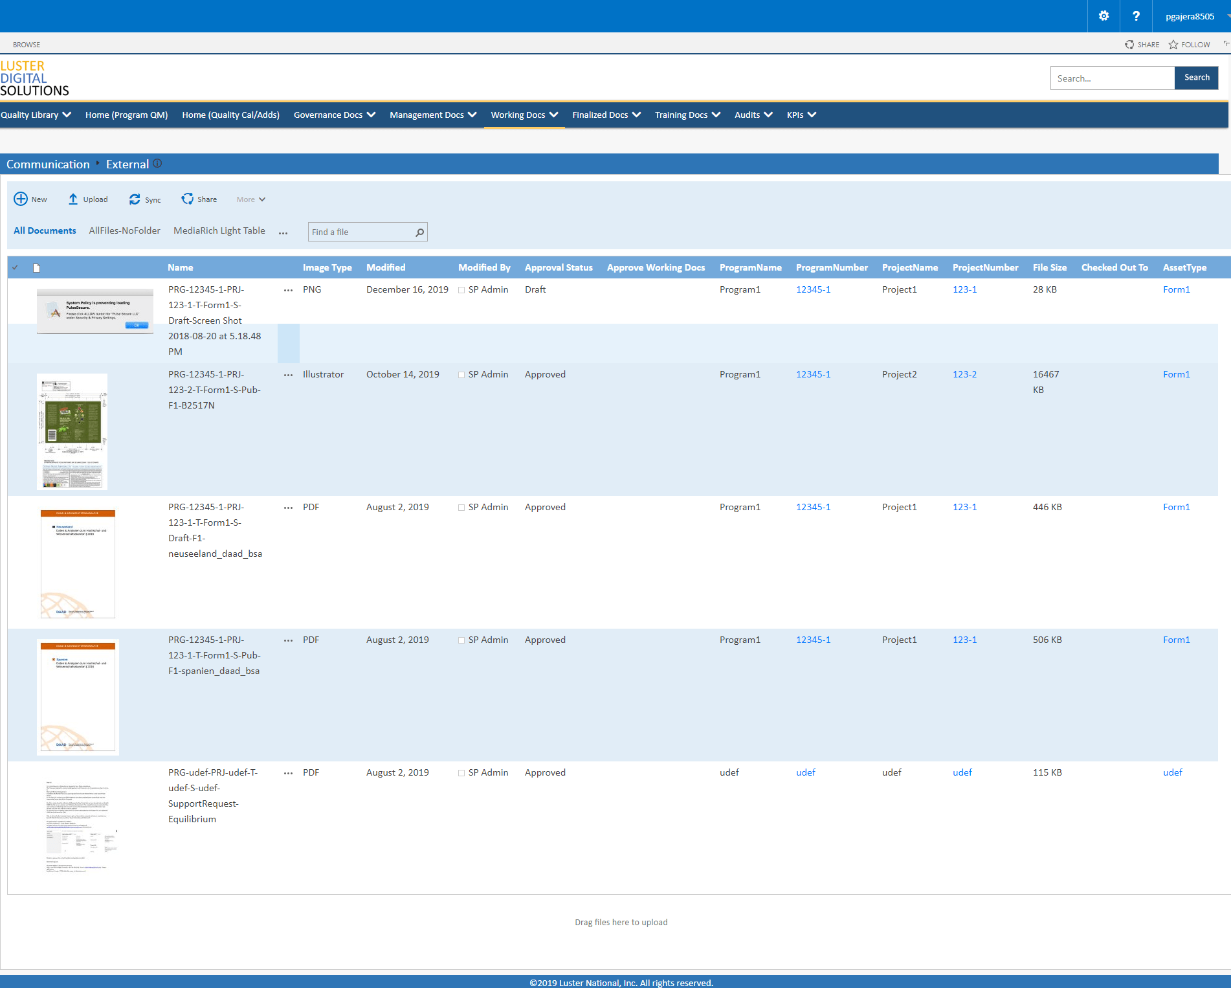Open the pgajera8505 user menu
This screenshot has width=1231, height=988.
[1190, 16]
